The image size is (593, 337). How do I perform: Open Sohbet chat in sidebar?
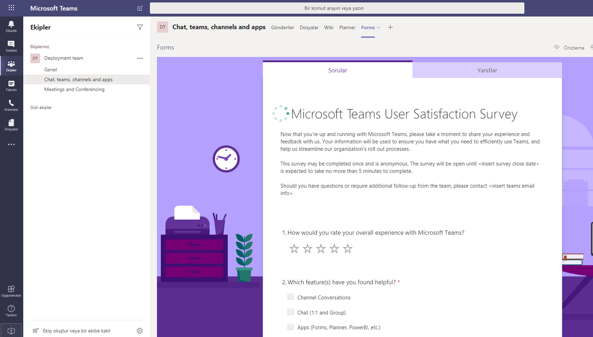click(11, 46)
